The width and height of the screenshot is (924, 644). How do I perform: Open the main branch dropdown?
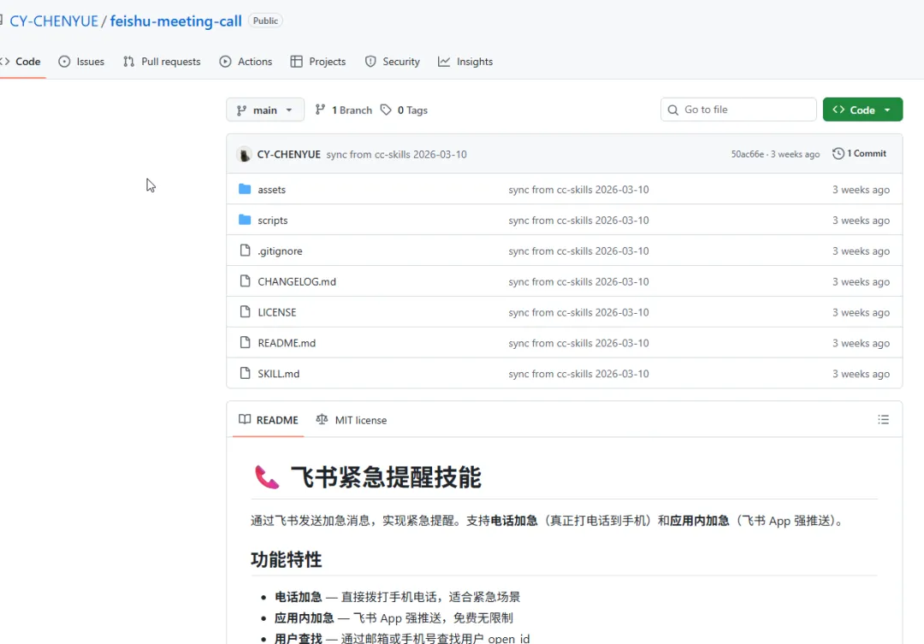click(265, 109)
